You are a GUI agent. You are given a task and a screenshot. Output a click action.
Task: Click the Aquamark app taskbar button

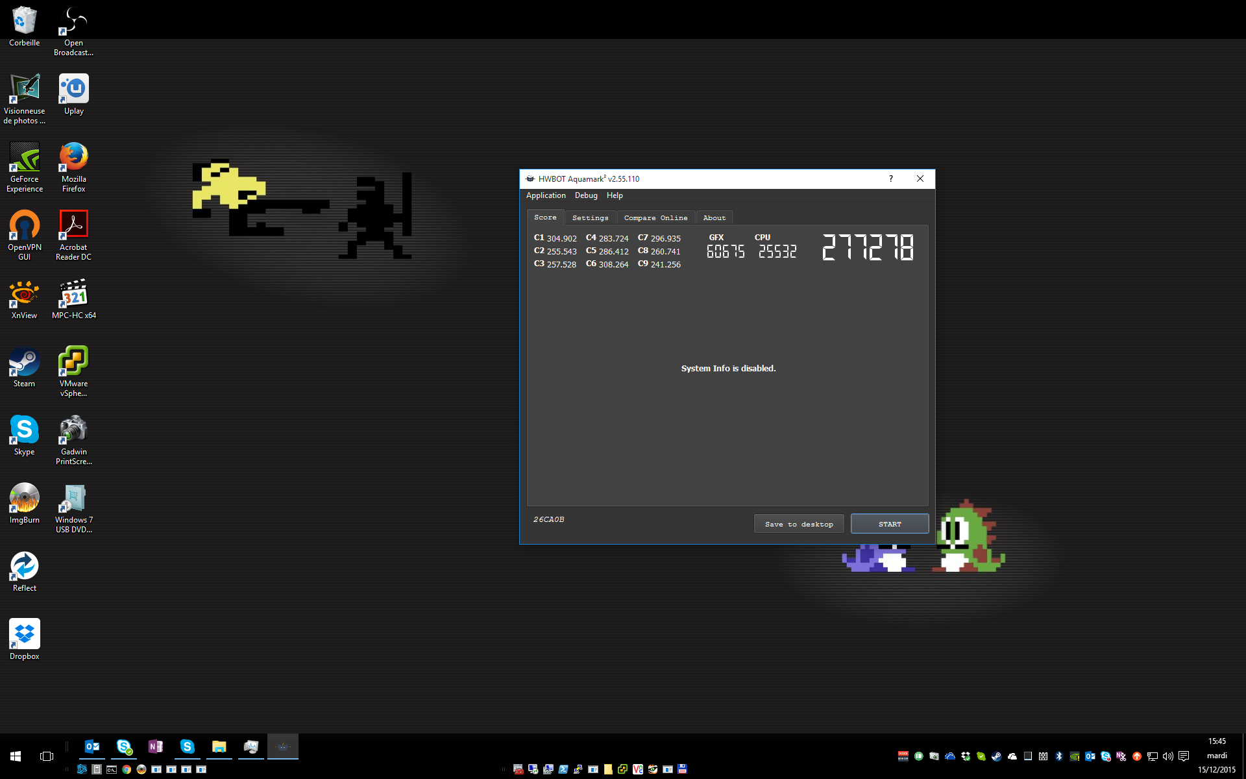pos(283,747)
